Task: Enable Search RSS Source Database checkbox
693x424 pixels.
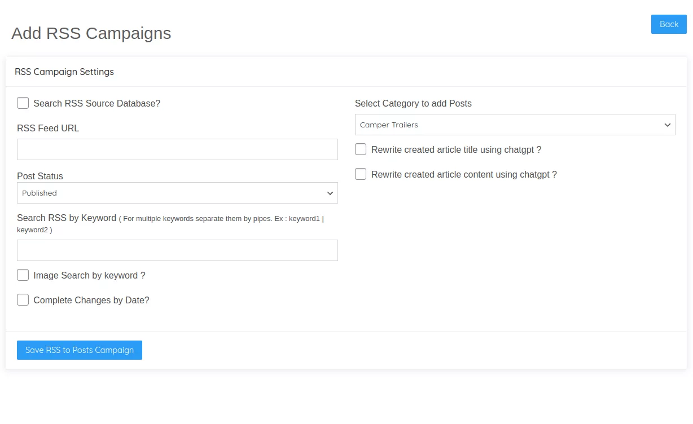Action: [23, 103]
